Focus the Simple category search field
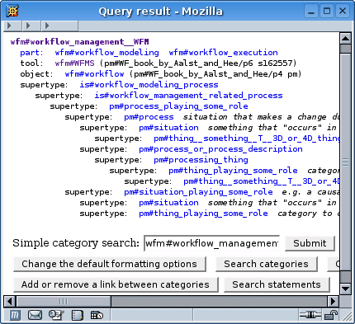Viewport: 355px width, 324px height. coord(211,243)
